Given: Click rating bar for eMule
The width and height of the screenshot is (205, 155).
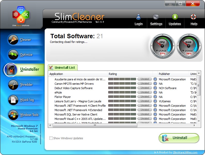Looking at the screenshot, I should [122, 92].
